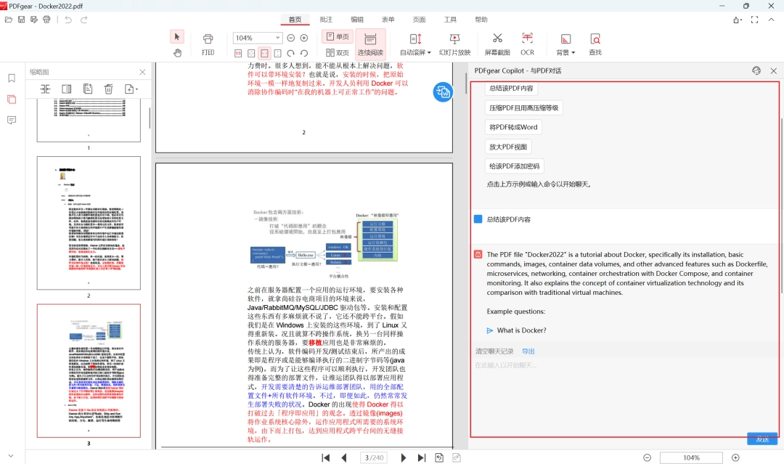Open the 页面 page tab

coord(419,20)
